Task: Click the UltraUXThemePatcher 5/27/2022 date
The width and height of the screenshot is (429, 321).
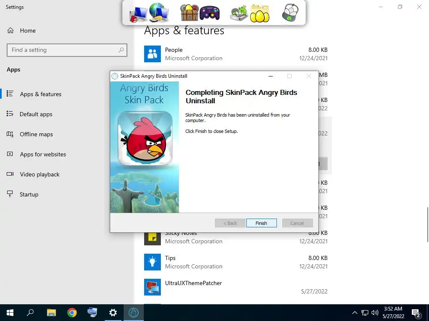Action: pyautogui.click(x=314, y=291)
